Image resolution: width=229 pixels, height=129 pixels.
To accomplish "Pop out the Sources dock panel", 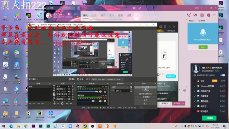I will click(74, 83).
